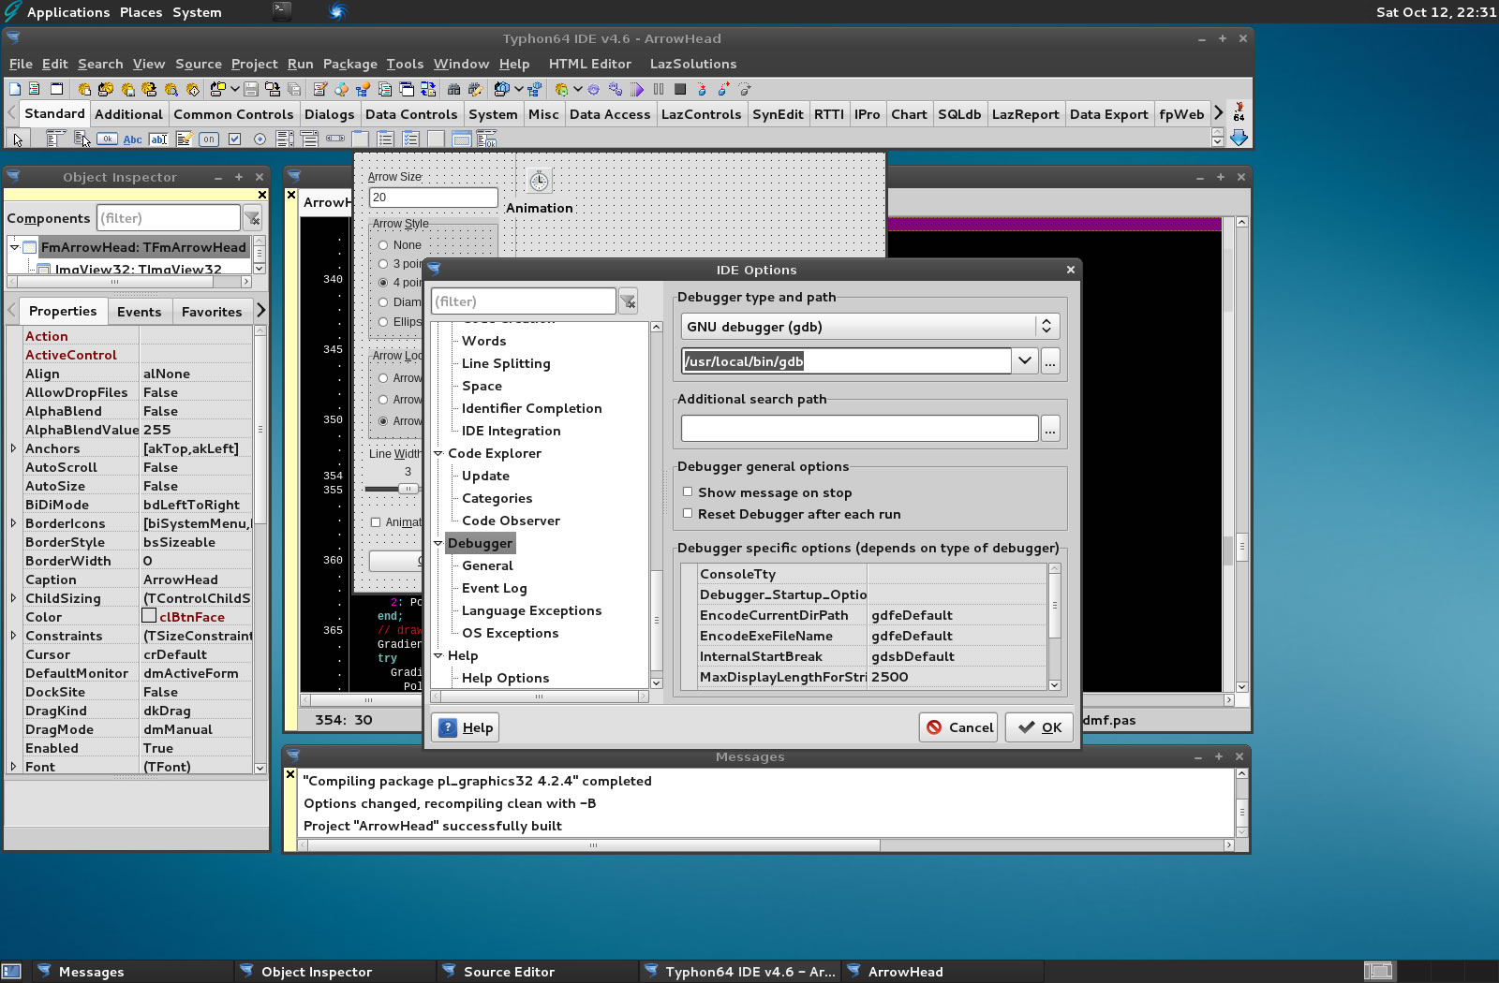The image size is (1499, 983).
Task: Pick the TEdit component icon
Action: tap(158, 139)
